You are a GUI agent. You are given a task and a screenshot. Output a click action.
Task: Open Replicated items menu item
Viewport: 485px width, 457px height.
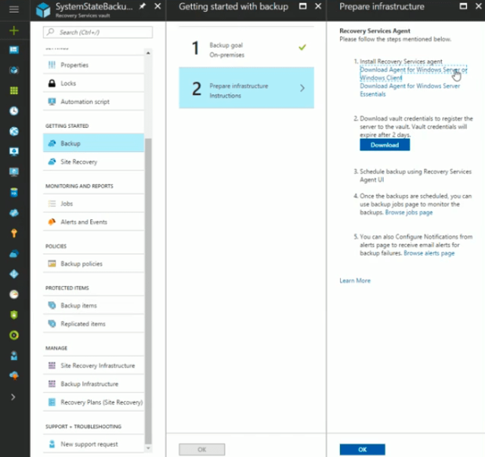click(x=93, y=323)
